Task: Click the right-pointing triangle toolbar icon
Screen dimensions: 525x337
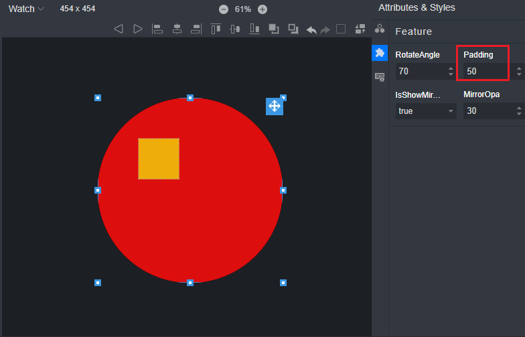Action: pos(138,29)
